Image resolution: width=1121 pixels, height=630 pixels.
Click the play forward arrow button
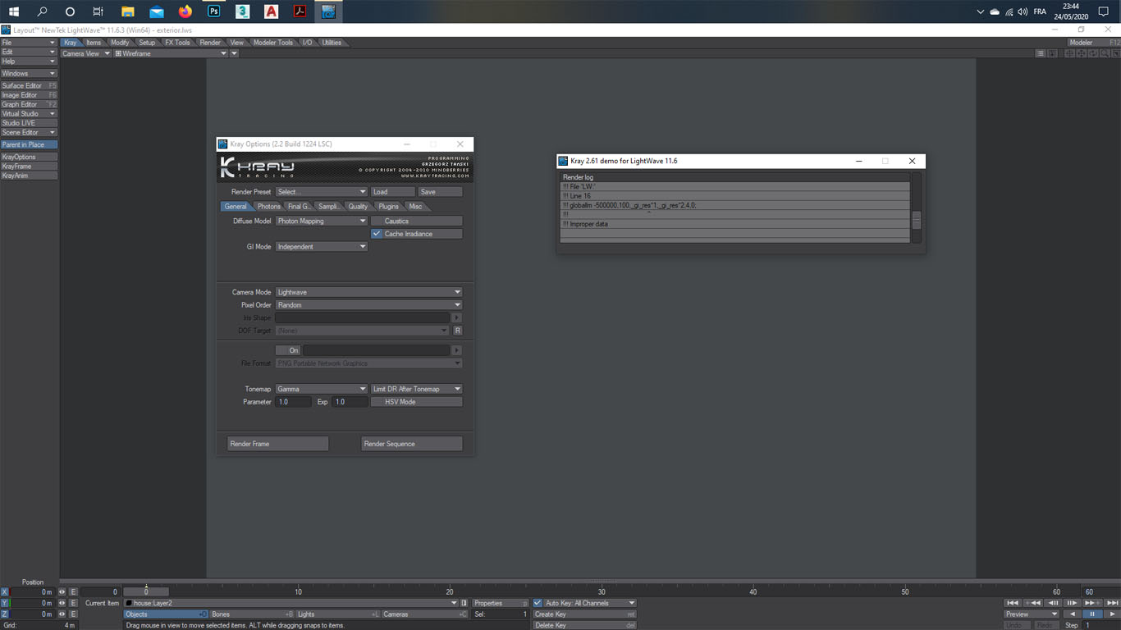click(1112, 614)
